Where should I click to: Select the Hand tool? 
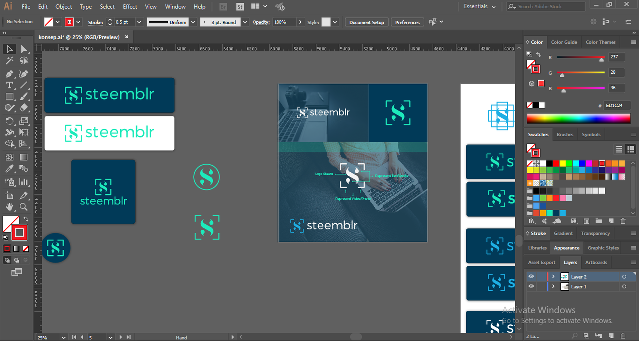(9, 207)
